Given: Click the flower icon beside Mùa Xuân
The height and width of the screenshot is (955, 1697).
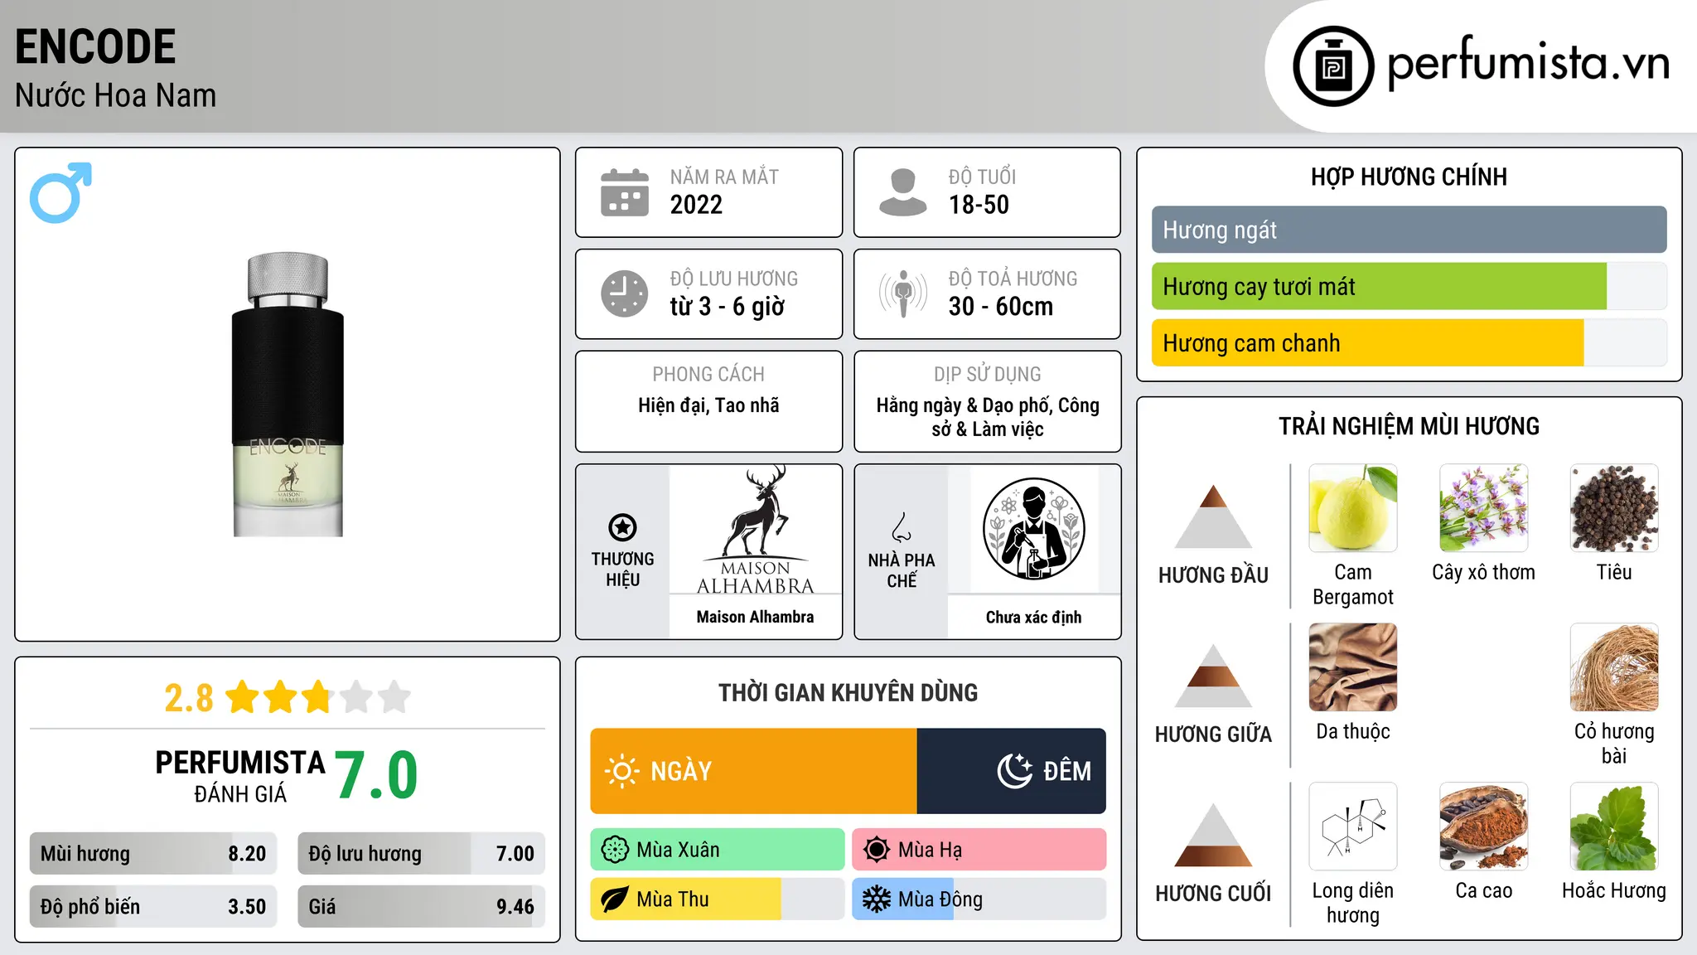Looking at the screenshot, I should pos(615,850).
